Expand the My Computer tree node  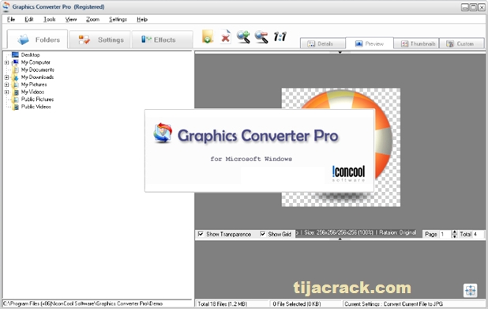(6, 62)
